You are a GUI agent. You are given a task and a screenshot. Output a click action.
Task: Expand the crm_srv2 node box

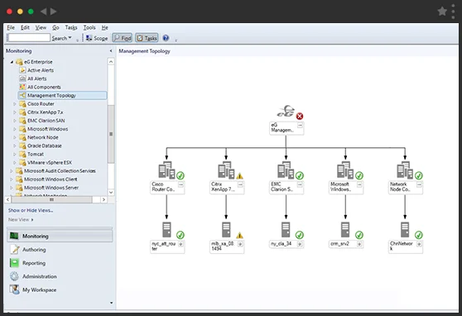[x=359, y=244]
